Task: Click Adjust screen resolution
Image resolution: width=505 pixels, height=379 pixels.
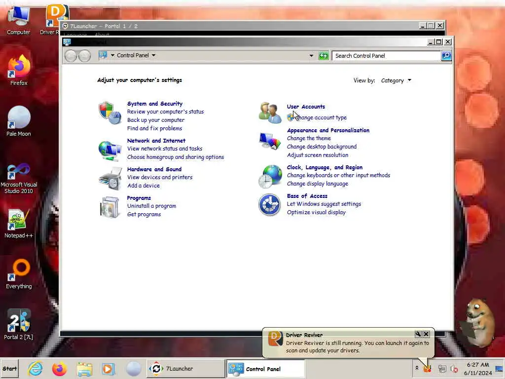Action: tap(317, 155)
